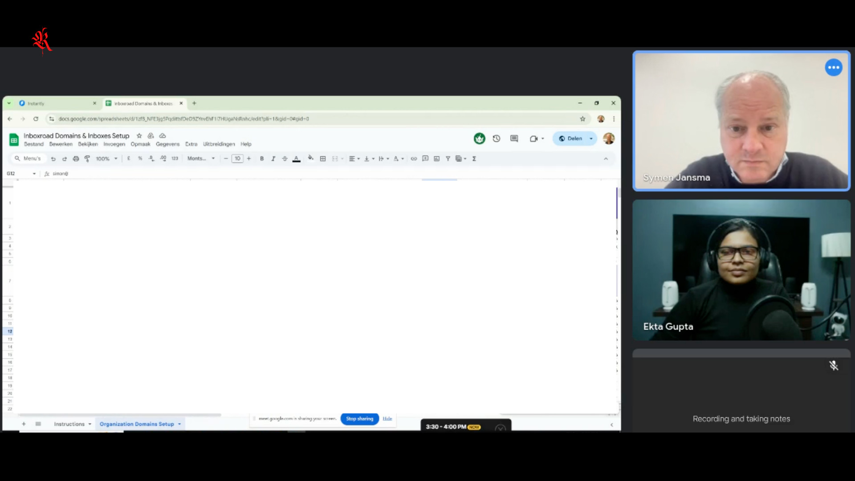The image size is (855, 481).
Task: Star the Inboxroad Domains spreadsheet
Action: [x=139, y=136]
